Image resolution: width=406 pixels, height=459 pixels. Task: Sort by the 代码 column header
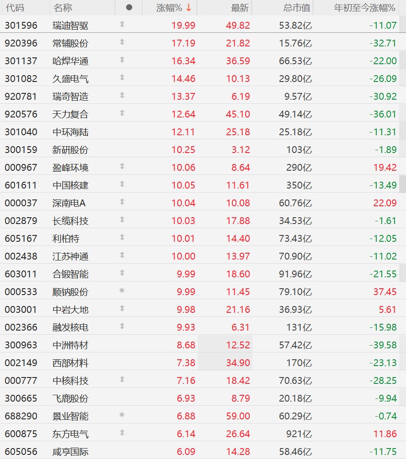point(15,8)
